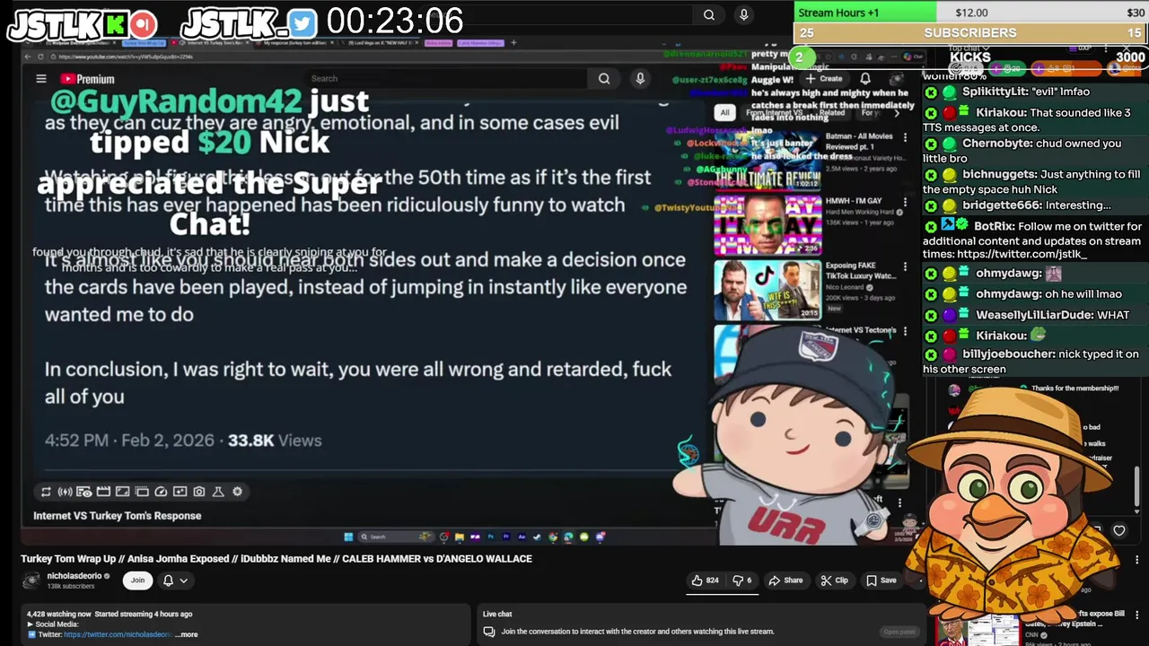Screen dimensions: 1149x646
Task: Click the clapperboard icon in player toolbar
Action: pyautogui.click(x=103, y=492)
